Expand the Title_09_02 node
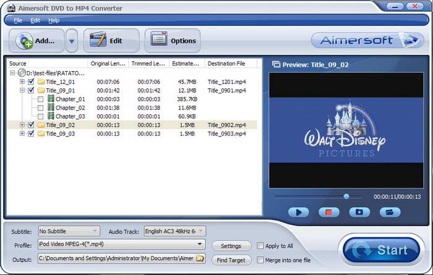 [x=22, y=125]
